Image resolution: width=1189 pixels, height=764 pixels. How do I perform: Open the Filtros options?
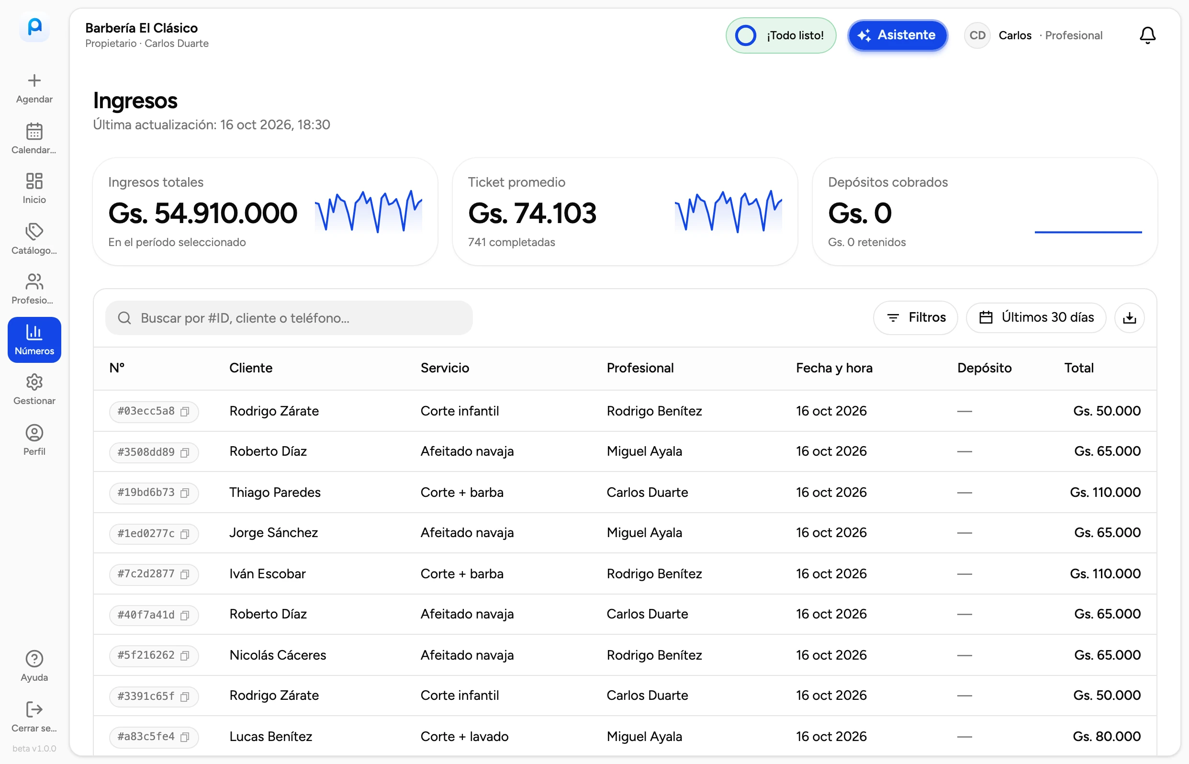(x=915, y=317)
